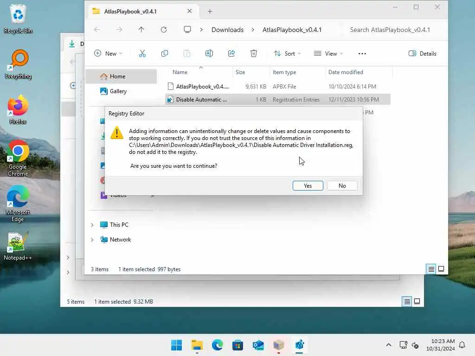Decline registry import with No
This screenshot has width=475, height=356.
tap(342, 185)
